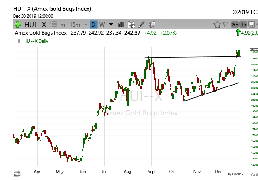Click the green up-arrow net change indicator
The image size is (258, 180).
[238, 32]
